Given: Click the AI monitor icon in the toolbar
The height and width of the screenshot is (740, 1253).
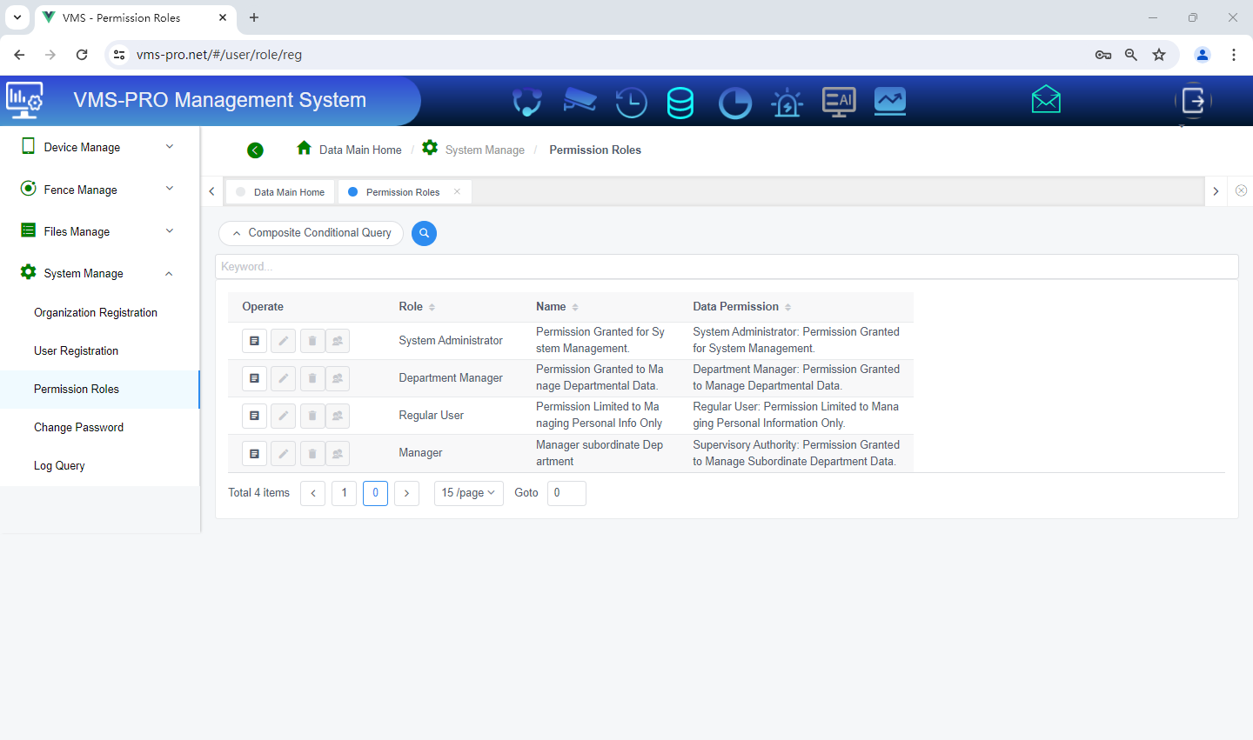Looking at the screenshot, I should [x=838, y=102].
